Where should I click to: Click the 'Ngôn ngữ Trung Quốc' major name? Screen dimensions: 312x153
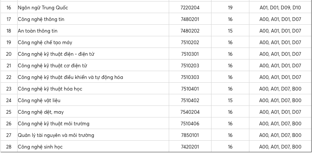click(43, 7)
